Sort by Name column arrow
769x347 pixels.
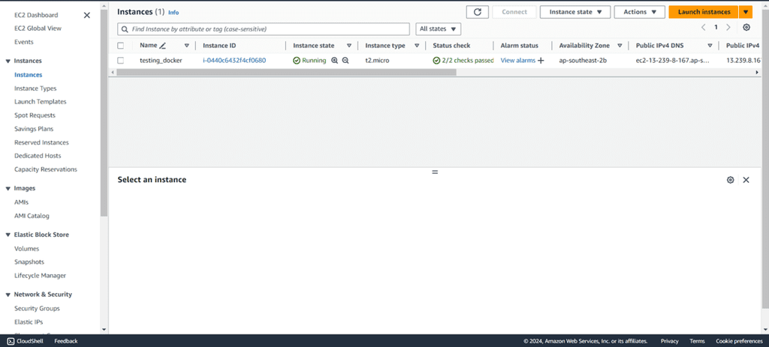(186, 46)
